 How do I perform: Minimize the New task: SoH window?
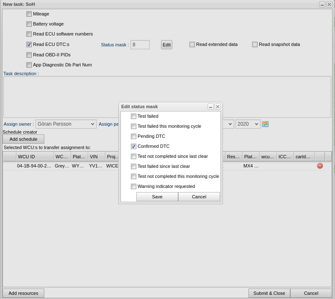(x=322, y=4)
